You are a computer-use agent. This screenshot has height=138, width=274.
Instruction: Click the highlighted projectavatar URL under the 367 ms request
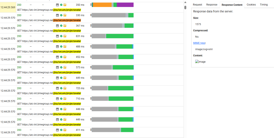[x=67, y=31]
